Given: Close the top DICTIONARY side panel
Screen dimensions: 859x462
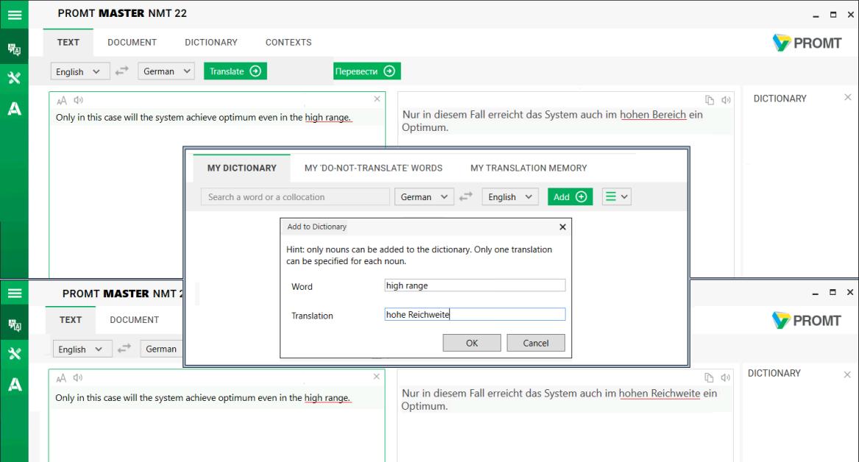Looking at the screenshot, I should pyautogui.click(x=847, y=97).
